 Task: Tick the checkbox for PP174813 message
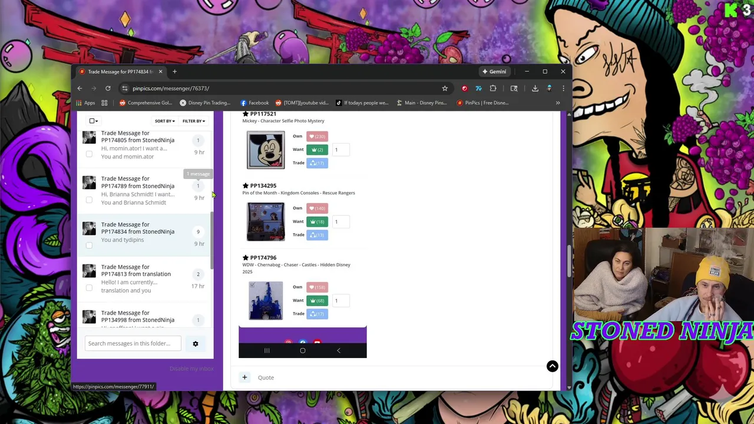pyautogui.click(x=89, y=287)
